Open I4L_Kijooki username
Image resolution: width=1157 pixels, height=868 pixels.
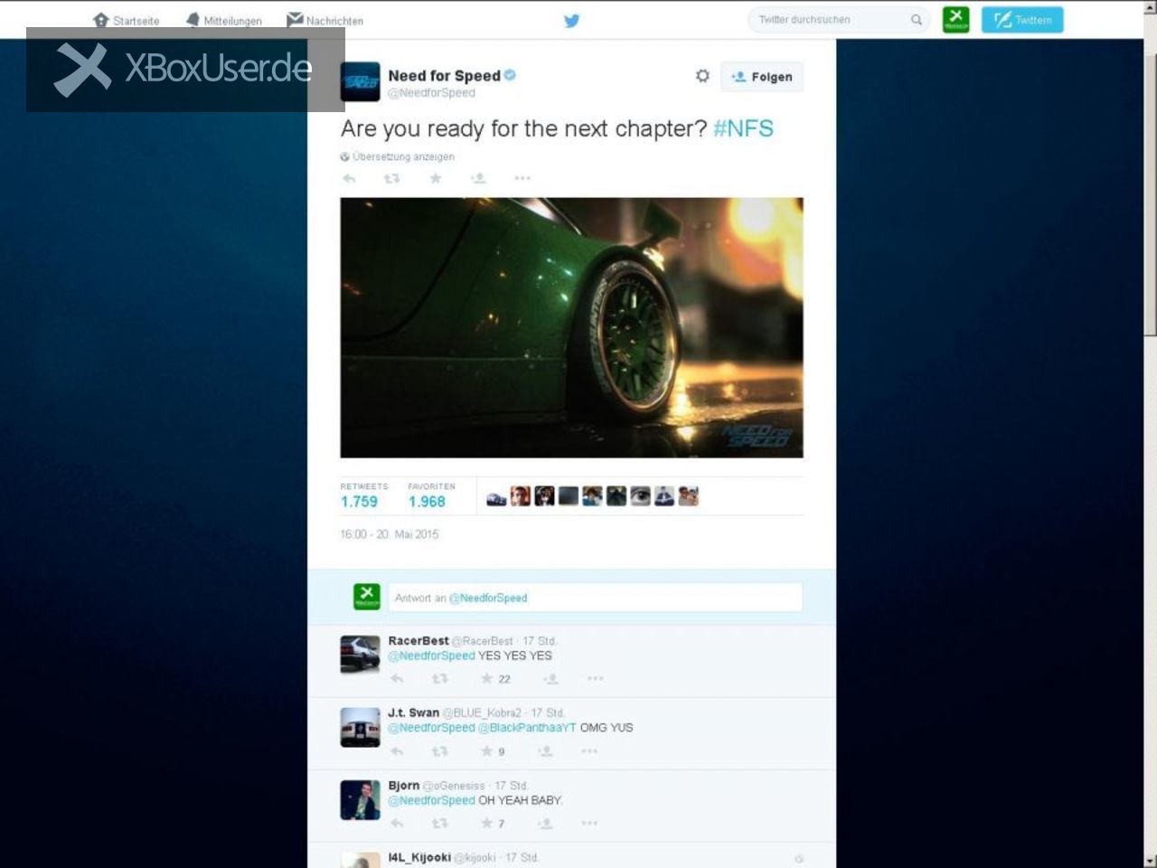[419, 857]
